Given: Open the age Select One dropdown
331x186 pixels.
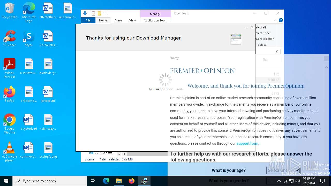Looking at the screenshot, I should 283,170.
